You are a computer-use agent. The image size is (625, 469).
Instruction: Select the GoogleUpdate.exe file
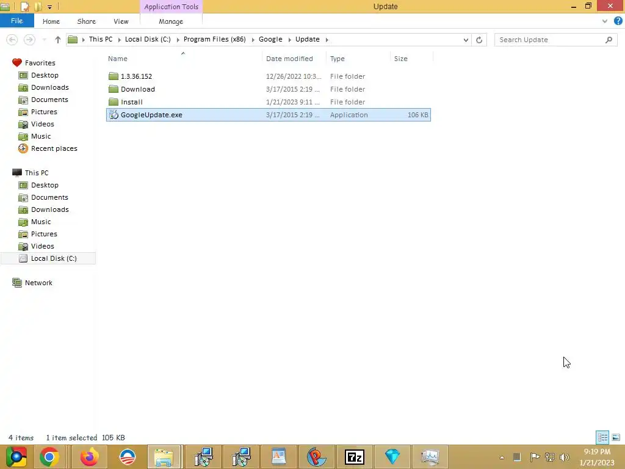point(269,115)
